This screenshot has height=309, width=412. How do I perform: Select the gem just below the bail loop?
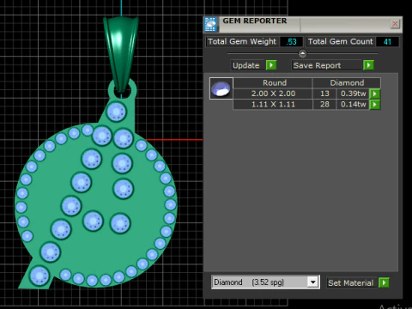(116, 112)
